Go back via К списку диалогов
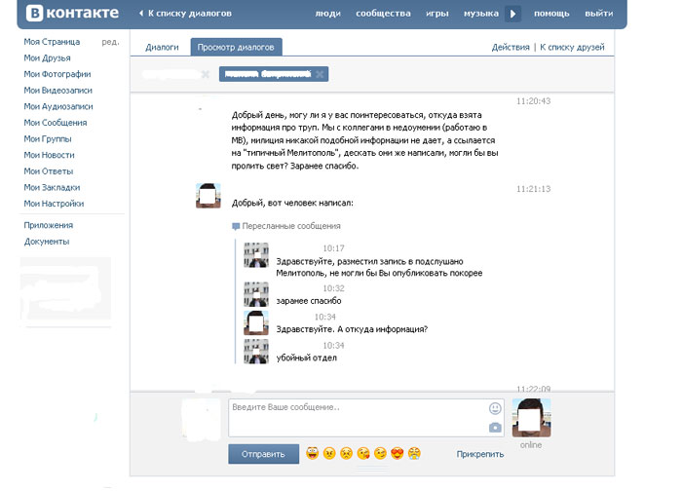 tap(190, 14)
